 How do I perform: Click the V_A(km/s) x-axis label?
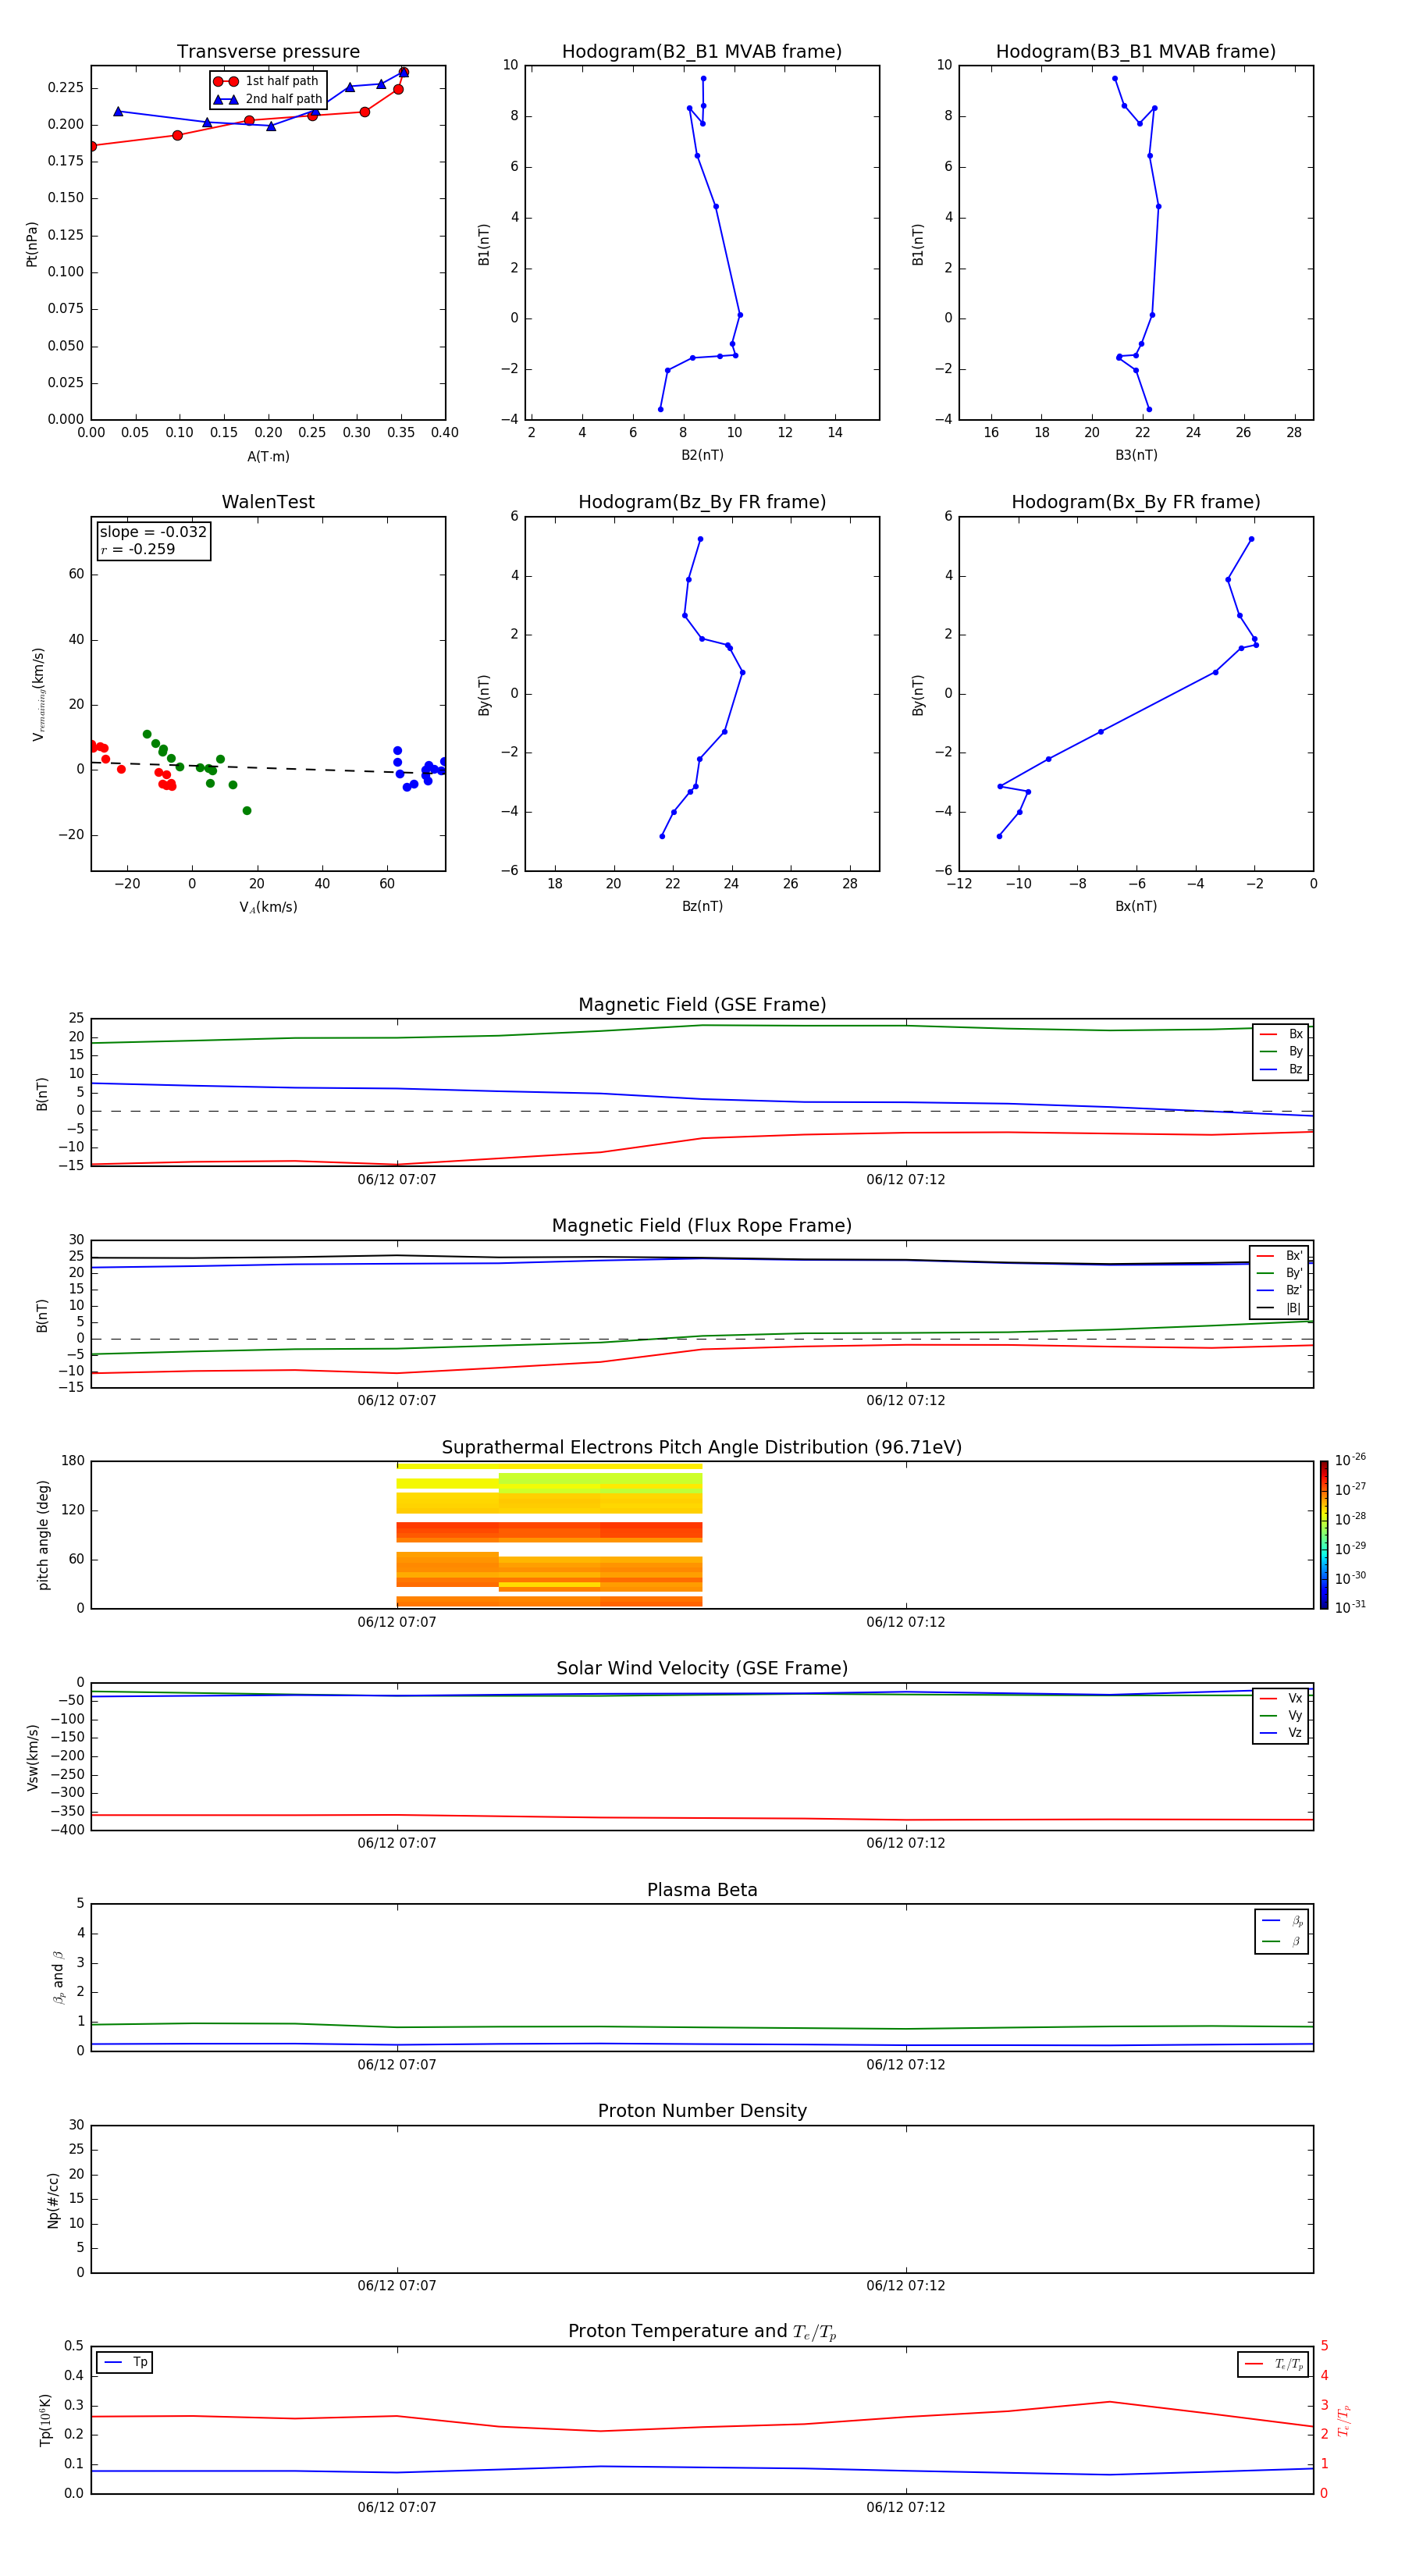coord(268,907)
